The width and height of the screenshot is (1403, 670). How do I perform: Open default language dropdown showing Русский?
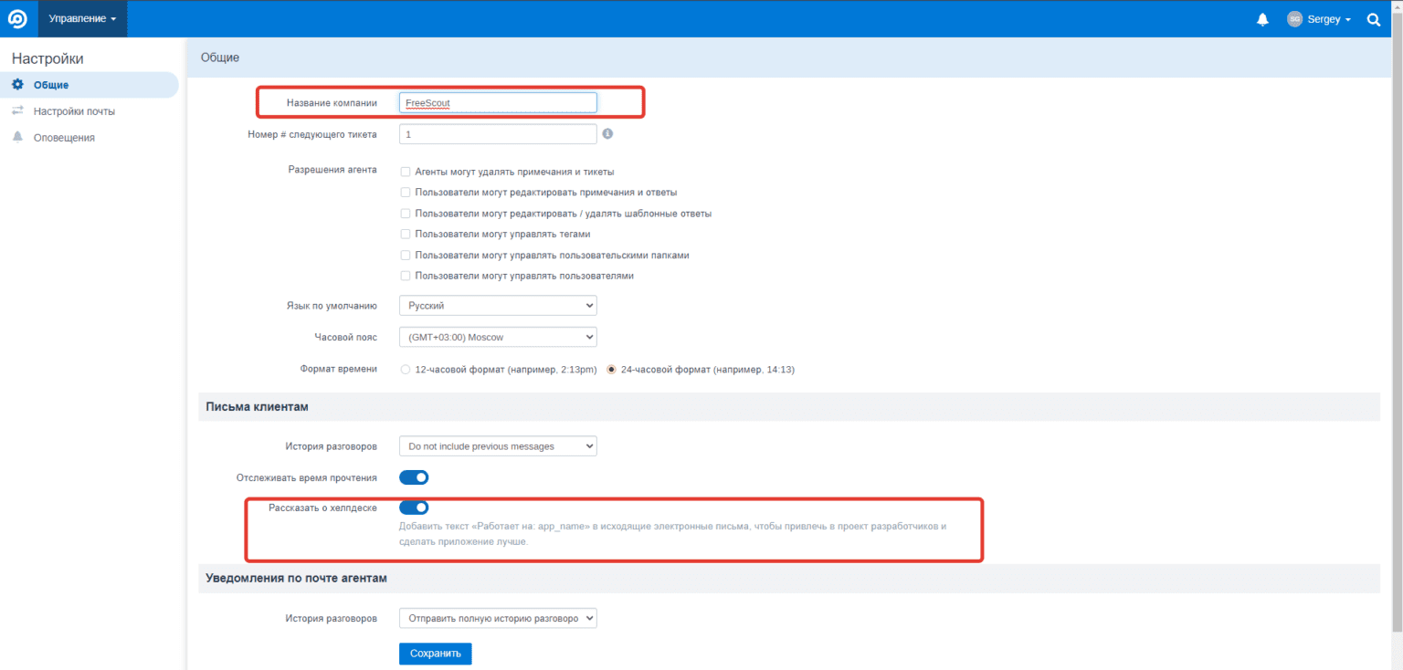tap(498, 306)
